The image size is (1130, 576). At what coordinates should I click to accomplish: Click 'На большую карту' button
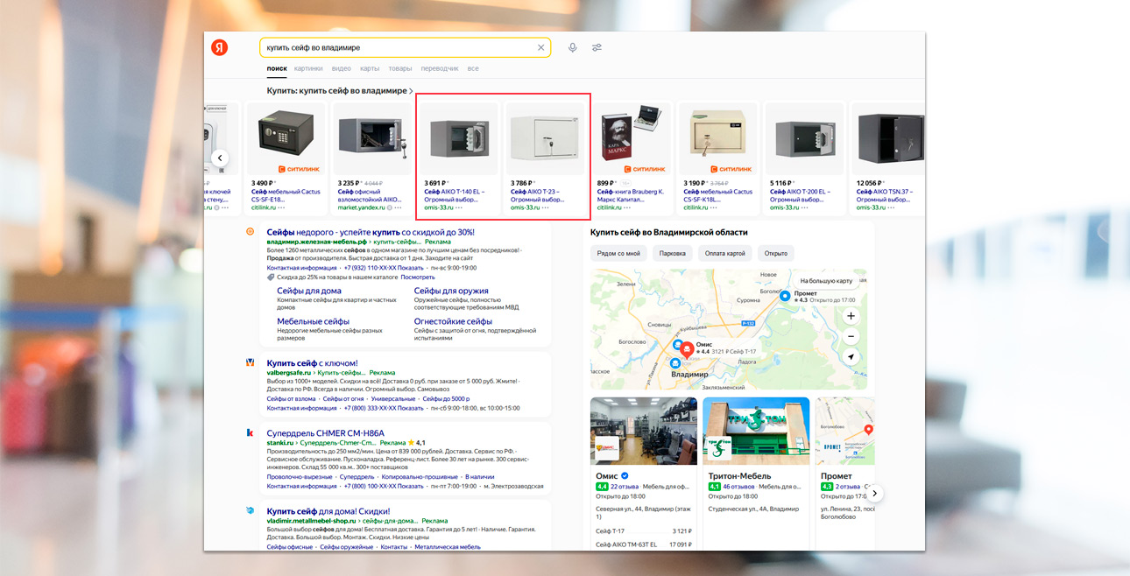(x=823, y=281)
